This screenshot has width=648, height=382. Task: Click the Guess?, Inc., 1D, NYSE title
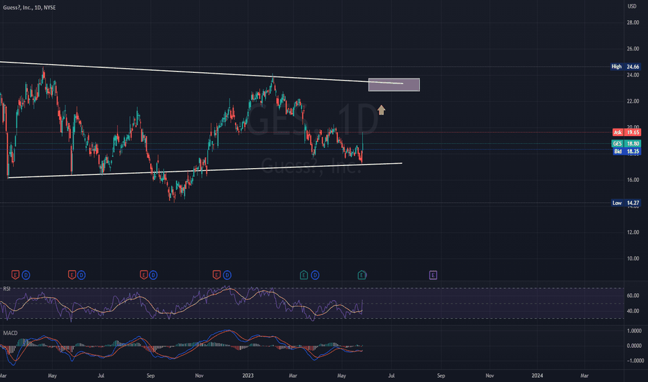click(x=29, y=8)
